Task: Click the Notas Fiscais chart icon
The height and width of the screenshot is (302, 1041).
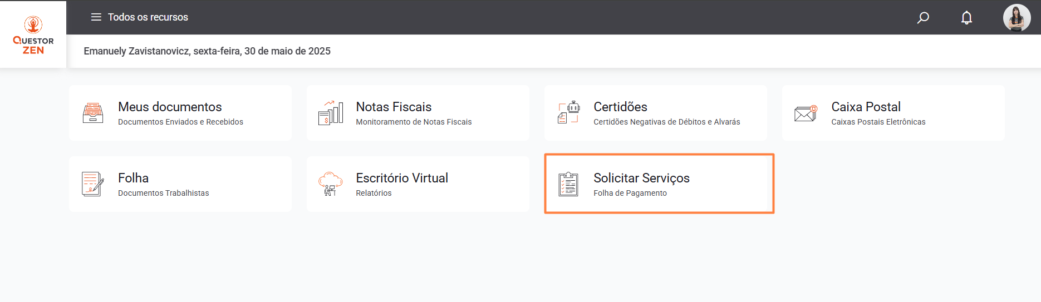Action: (x=331, y=113)
